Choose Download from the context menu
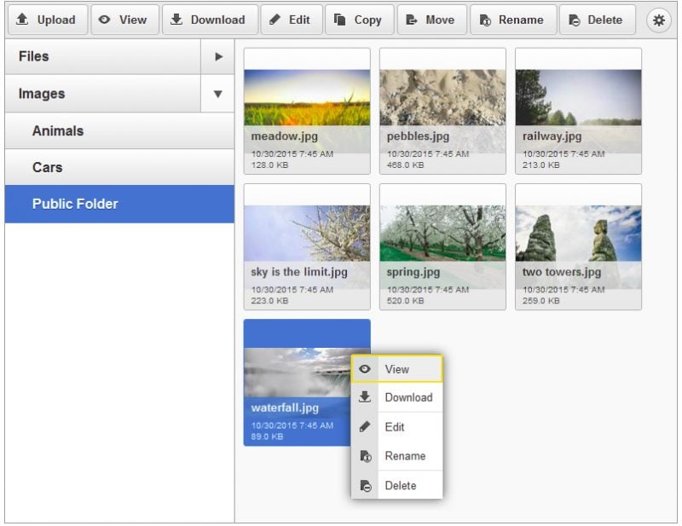Viewport: 682px width, 526px height. pos(397,397)
